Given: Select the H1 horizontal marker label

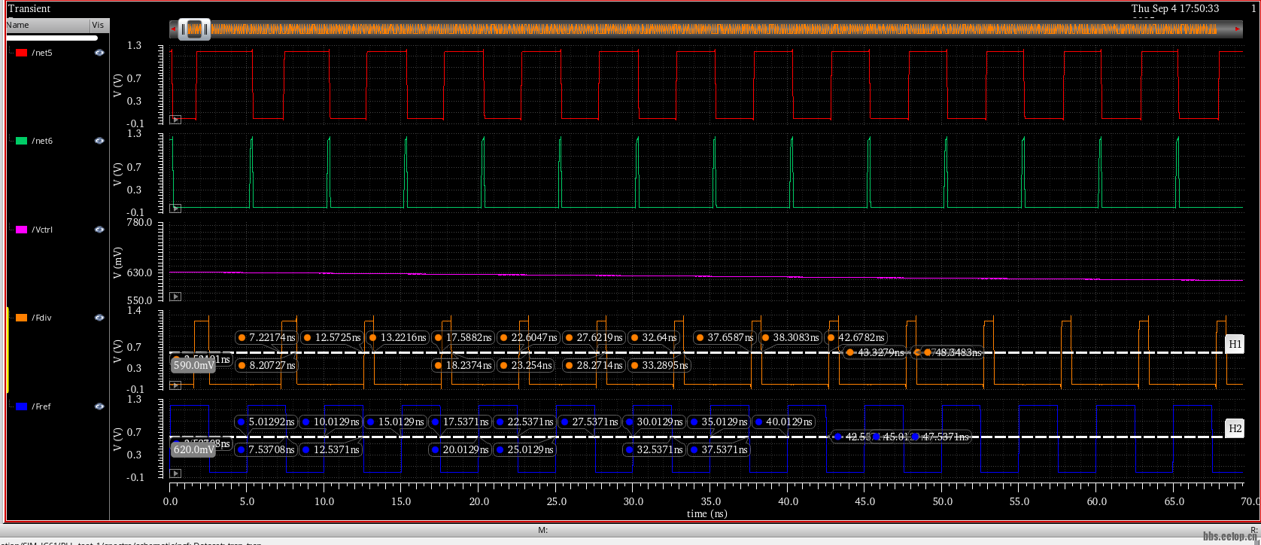Looking at the screenshot, I should (1235, 344).
